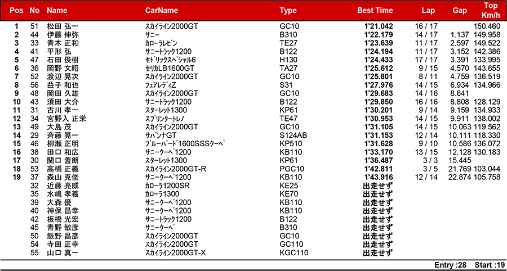Select driver name 飯野 昌彦
Screen dimensions: 507x271
coord(63,236)
